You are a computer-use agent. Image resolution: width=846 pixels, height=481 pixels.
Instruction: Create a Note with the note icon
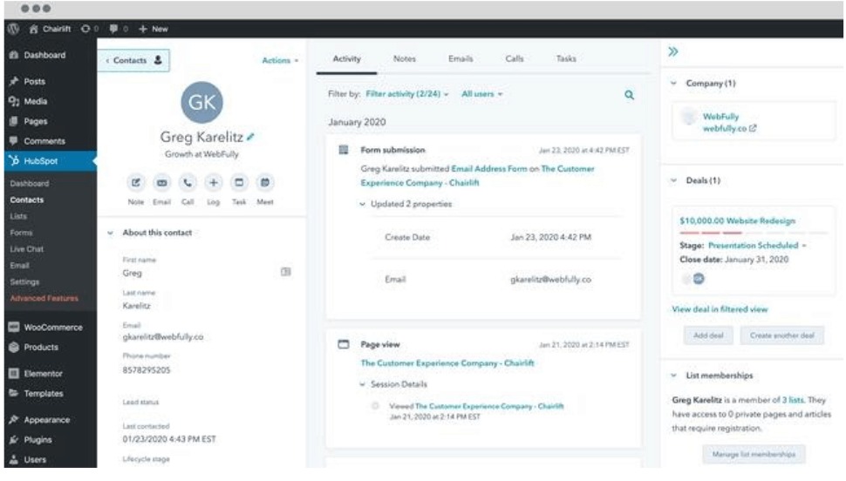[136, 183]
